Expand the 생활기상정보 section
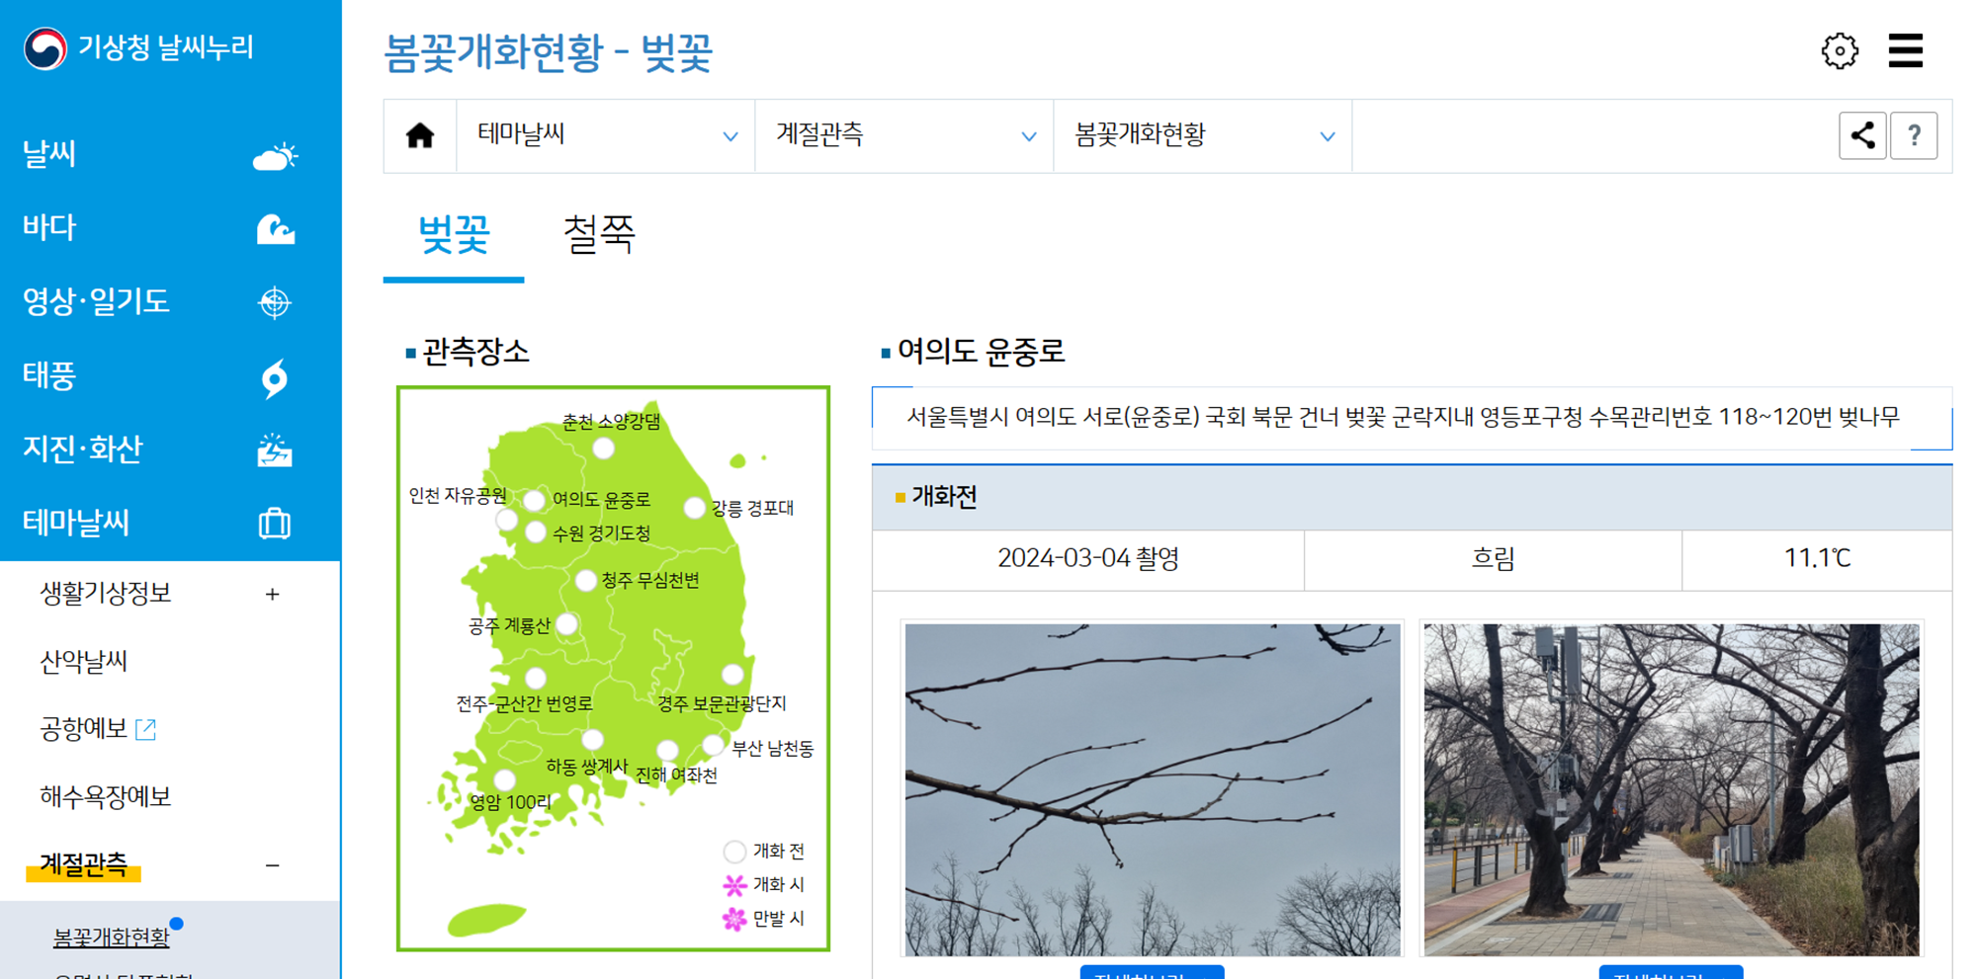Image resolution: width=1977 pixels, height=979 pixels. tap(271, 594)
